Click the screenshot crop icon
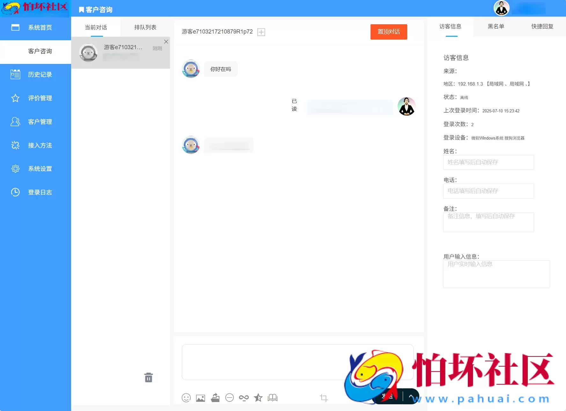The height and width of the screenshot is (411, 566). pyautogui.click(x=323, y=398)
